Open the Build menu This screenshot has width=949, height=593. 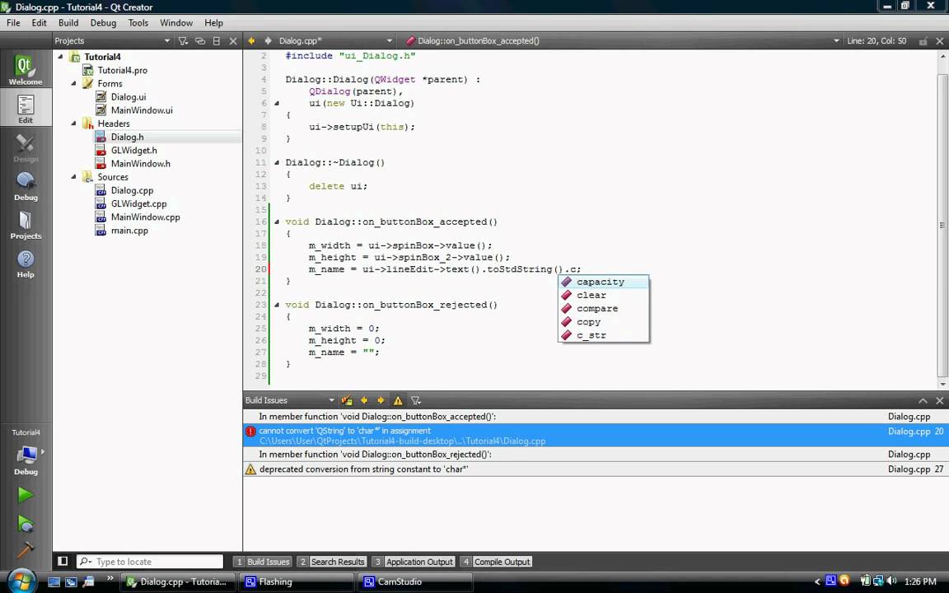pos(68,22)
